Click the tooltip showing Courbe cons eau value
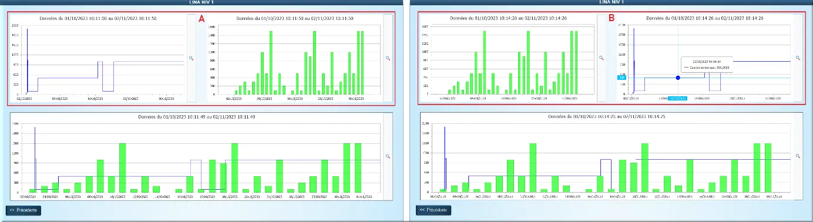The image size is (813, 222). (x=707, y=64)
